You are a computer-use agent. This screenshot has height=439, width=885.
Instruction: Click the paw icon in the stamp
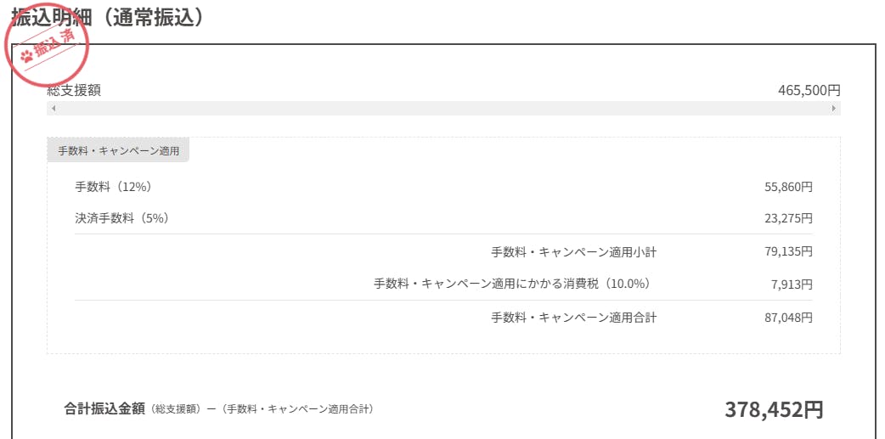click(x=27, y=57)
